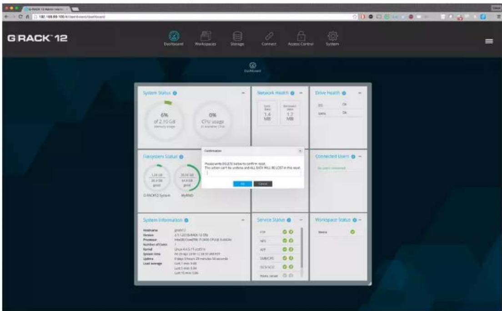Reload the page in the browser
Viewport: 502px width, 311px height.
coord(20,17)
